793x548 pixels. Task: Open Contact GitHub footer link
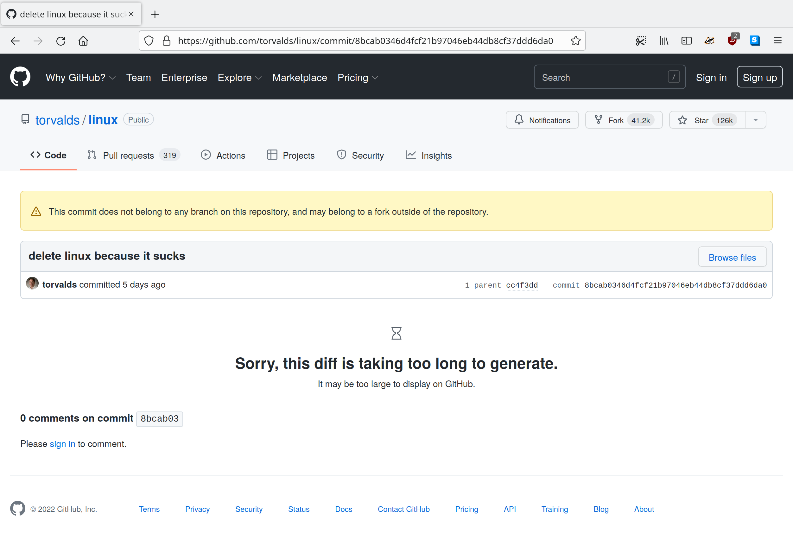tap(404, 509)
